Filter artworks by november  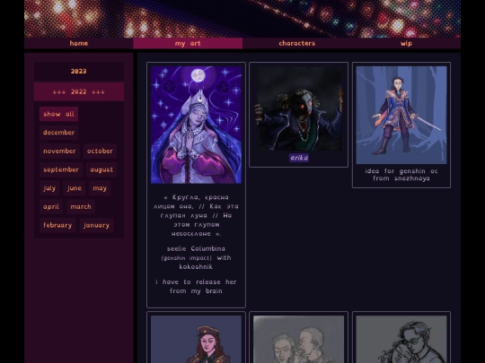click(x=59, y=151)
